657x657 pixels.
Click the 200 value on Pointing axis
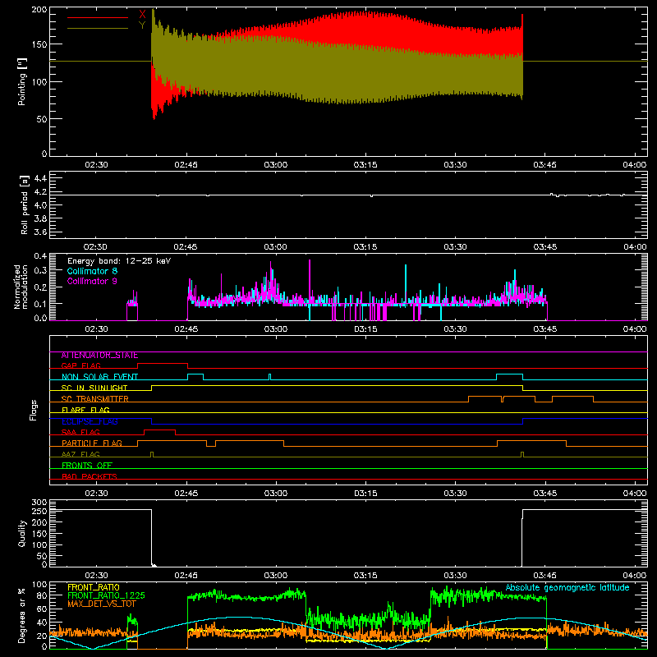(39, 10)
